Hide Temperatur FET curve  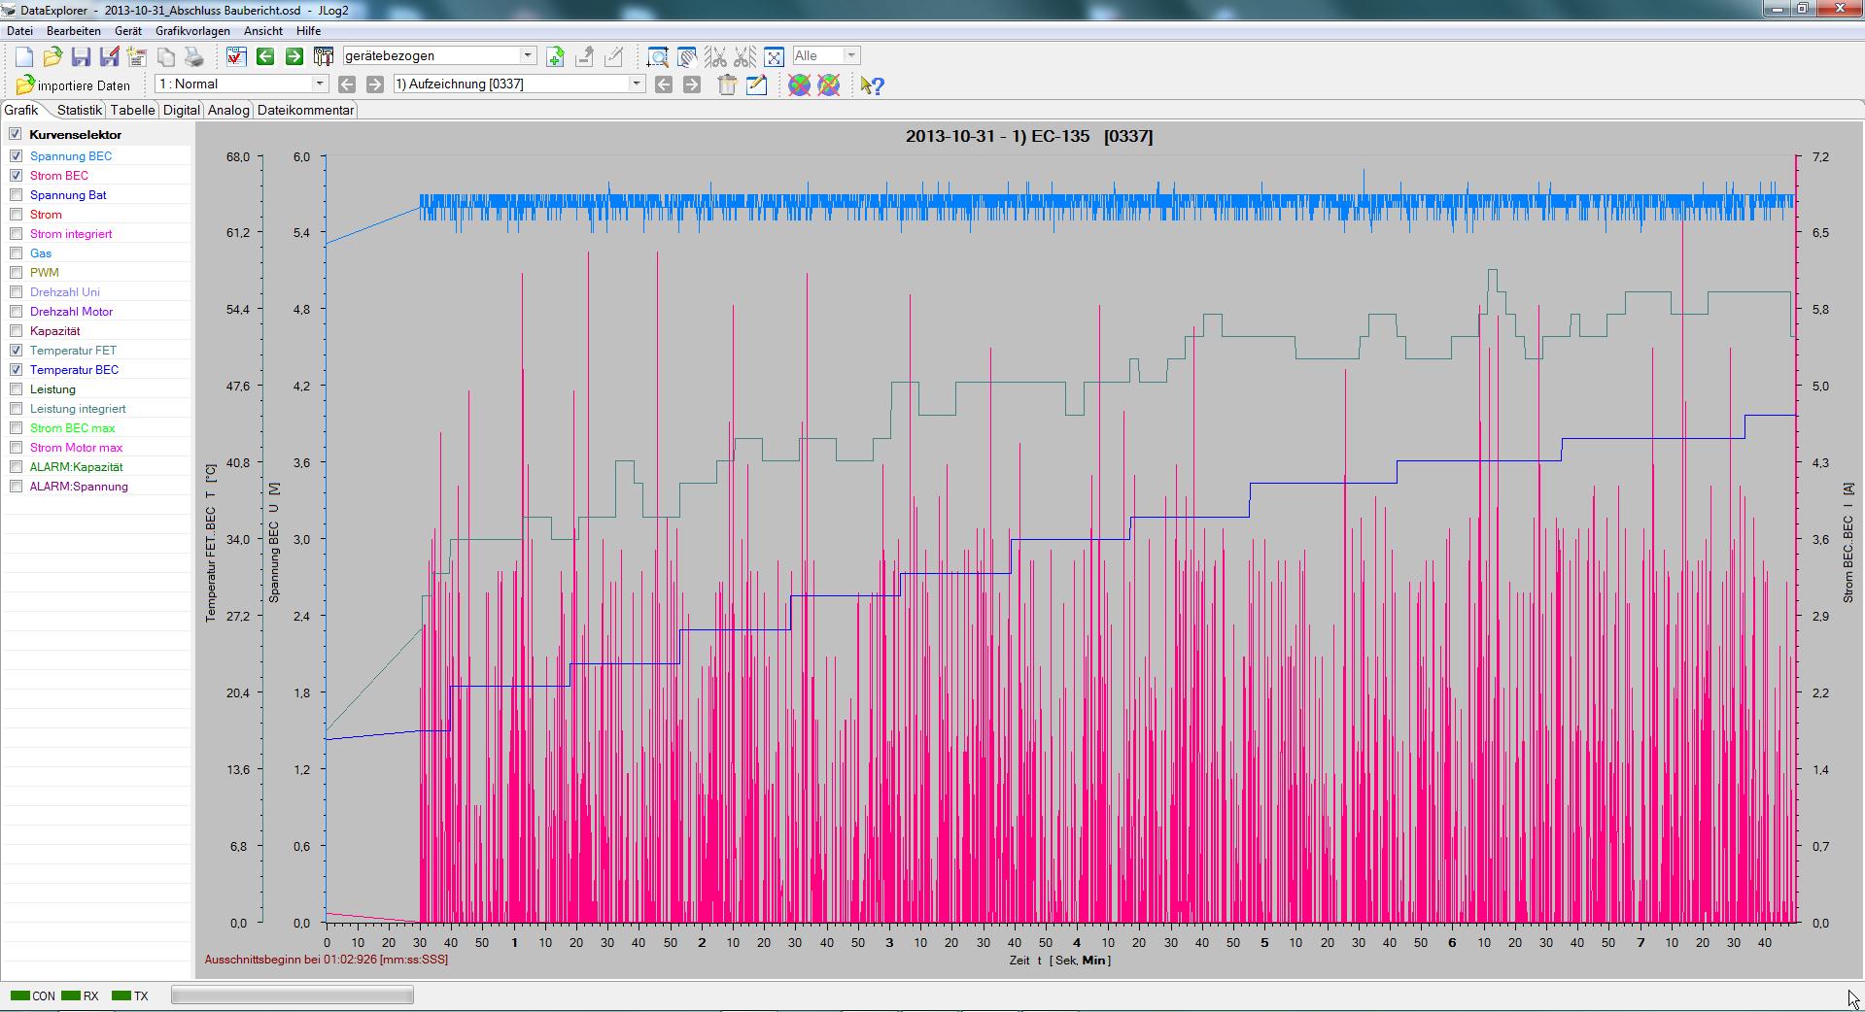click(x=16, y=350)
